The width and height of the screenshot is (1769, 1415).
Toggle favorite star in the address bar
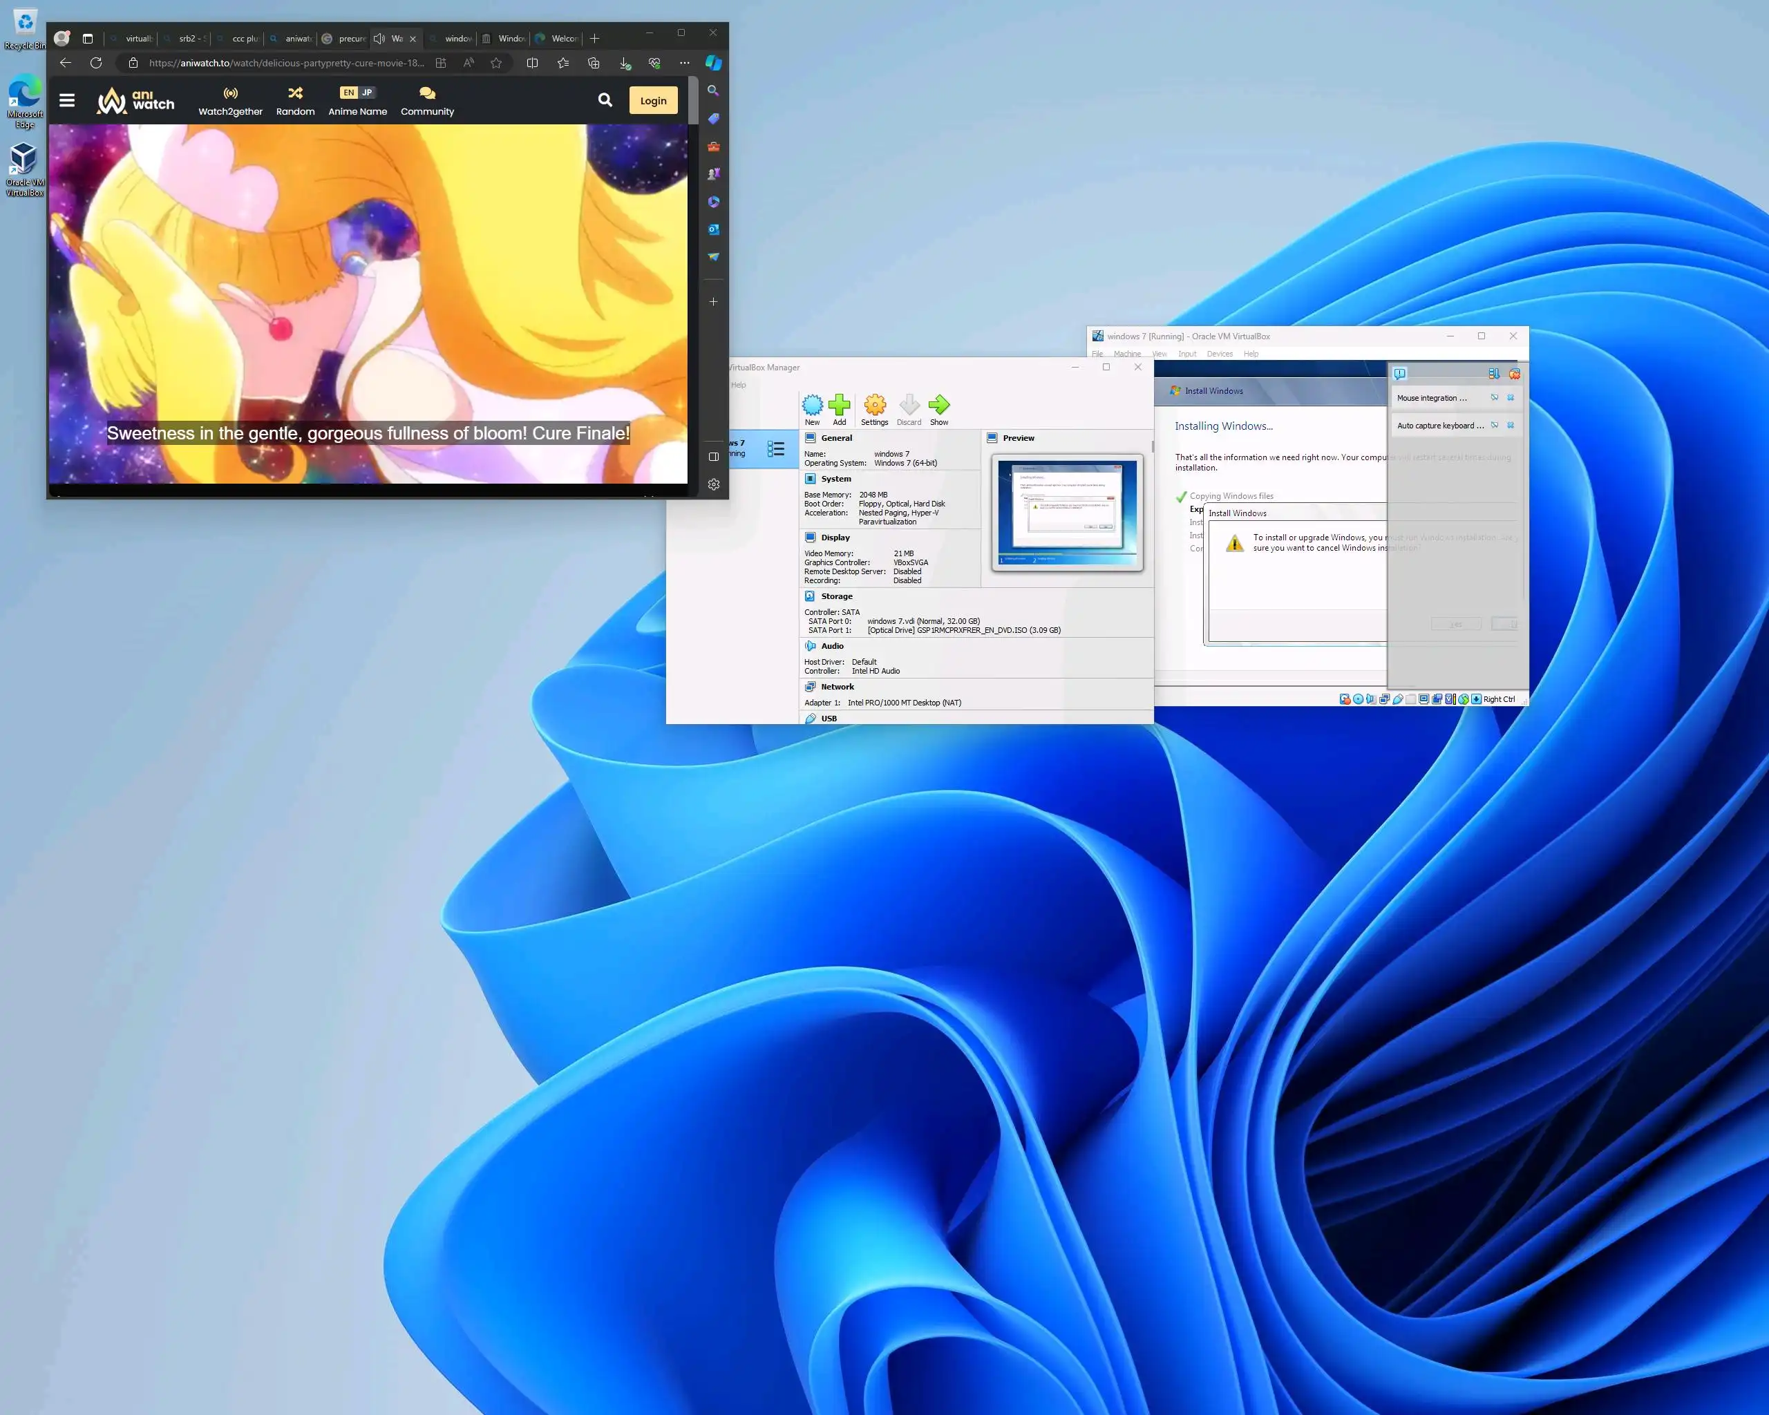(496, 63)
